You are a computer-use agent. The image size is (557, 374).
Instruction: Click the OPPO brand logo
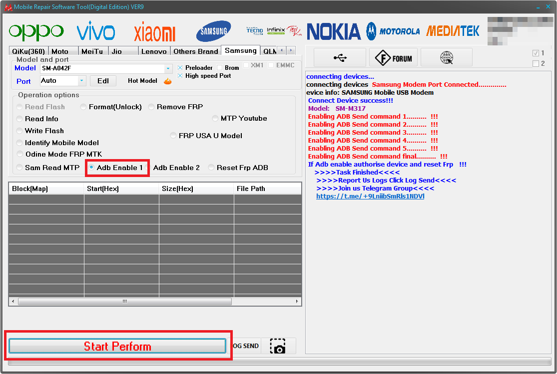pyautogui.click(x=36, y=32)
